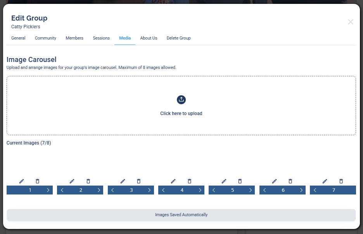Move image 5 left with the arrow
363x234 pixels.
click(214, 190)
